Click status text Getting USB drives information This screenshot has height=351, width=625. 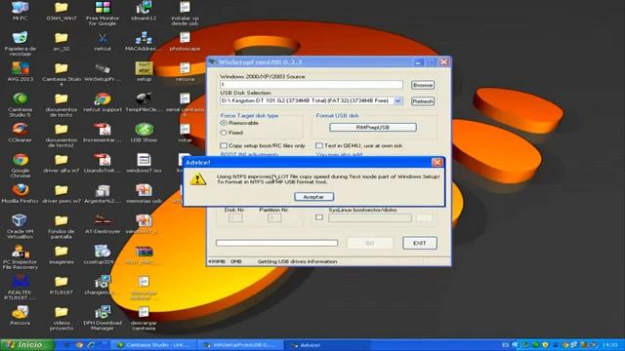point(297,261)
